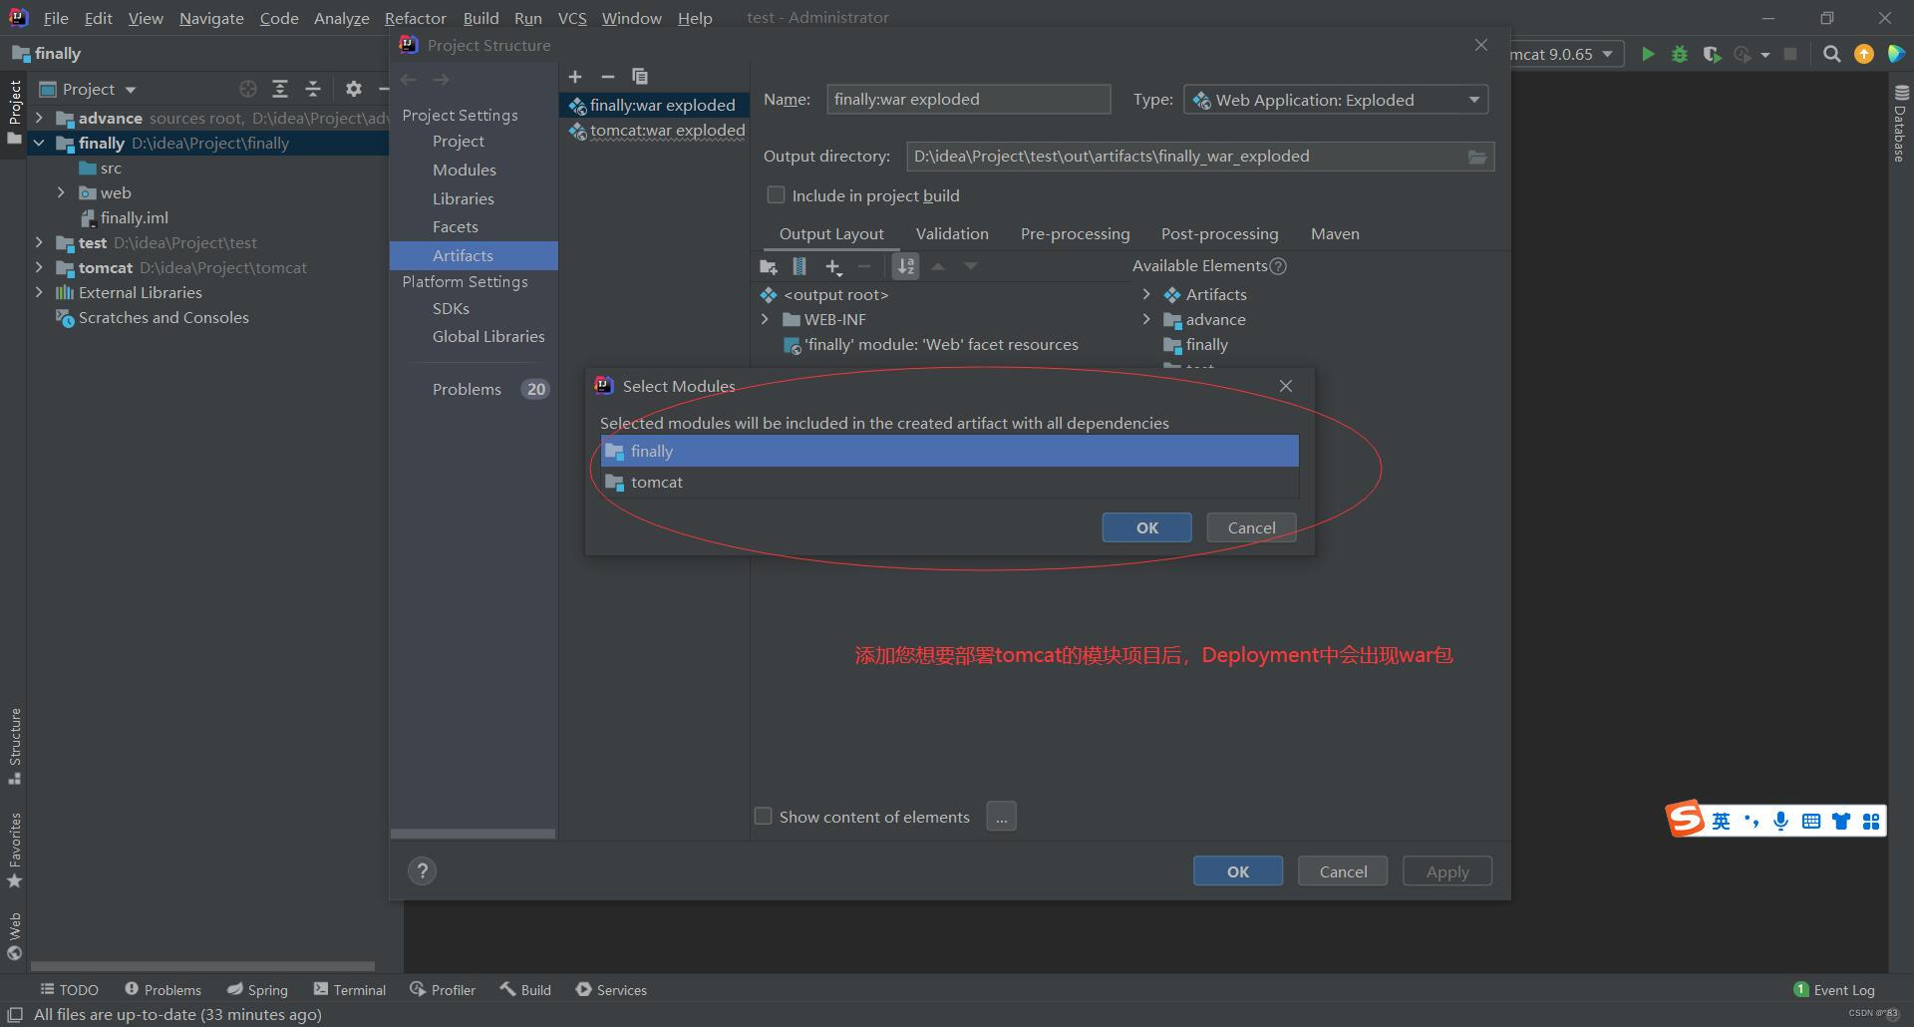Image resolution: width=1914 pixels, height=1027 pixels.
Task: Switch to Validation tab
Action: (x=952, y=233)
